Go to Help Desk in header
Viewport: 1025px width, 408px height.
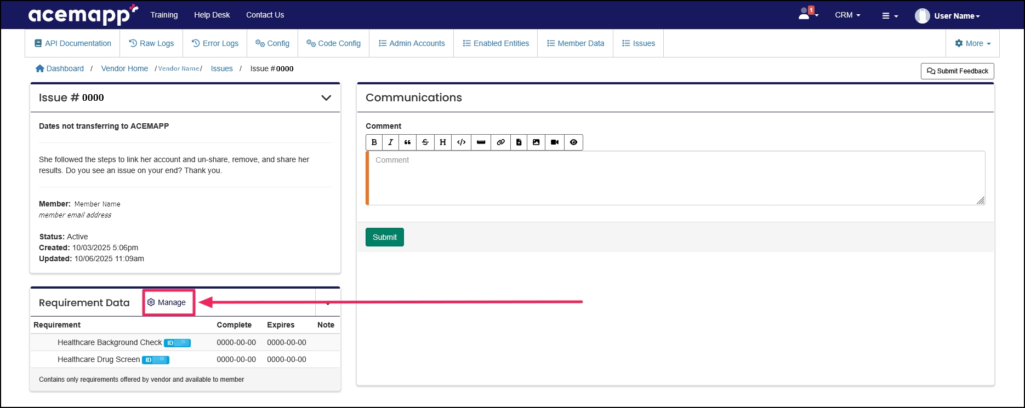pyautogui.click(x=212, y=15)
